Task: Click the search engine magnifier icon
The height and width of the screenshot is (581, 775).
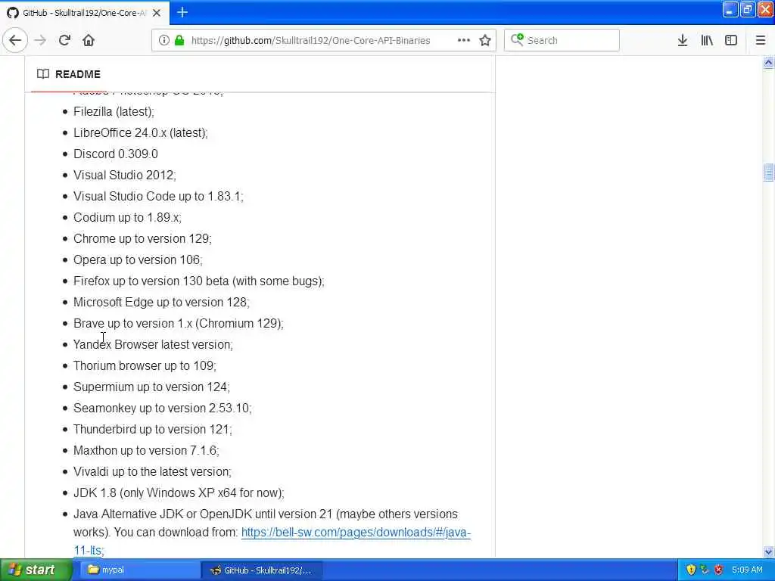Action: tap(516, 39)
